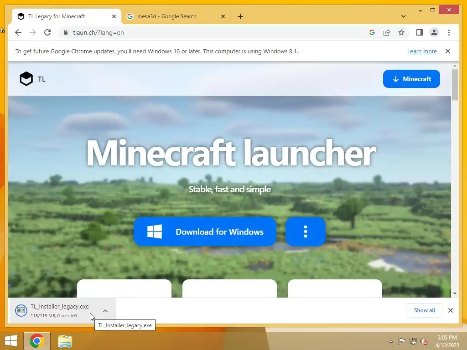Share this page using the share icon
The height and width of the screenshot is (350, 467).
387,32
